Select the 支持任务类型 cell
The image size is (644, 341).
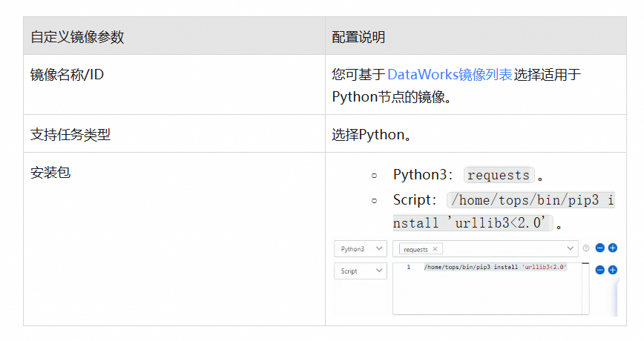click(174, 133)
